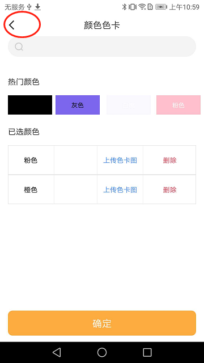Tap the 橙色 name cell in table
The width and height of the screenshot is (204, 363).
[x=31, y=189]
